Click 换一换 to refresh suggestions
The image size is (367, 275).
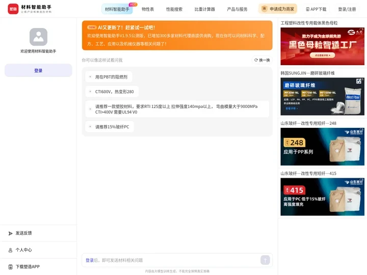(x=262, y=60)
